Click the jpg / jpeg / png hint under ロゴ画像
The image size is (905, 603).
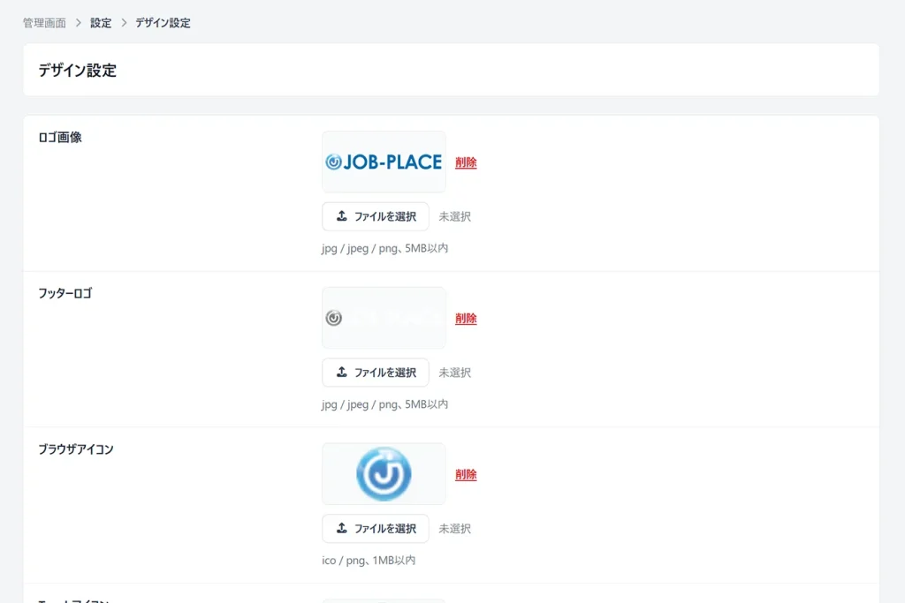(385, 248)
